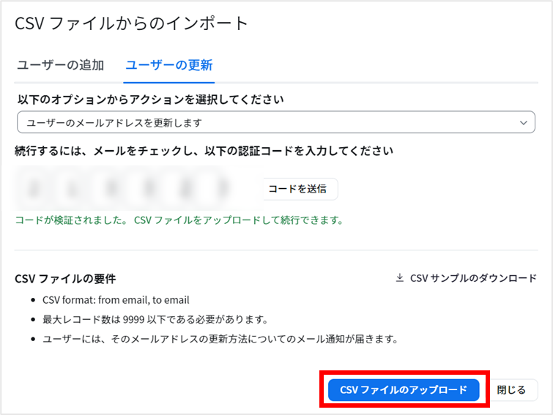Focus the fourth verification code digit box
Screen dimensions: 553x415
click(149, 188)
